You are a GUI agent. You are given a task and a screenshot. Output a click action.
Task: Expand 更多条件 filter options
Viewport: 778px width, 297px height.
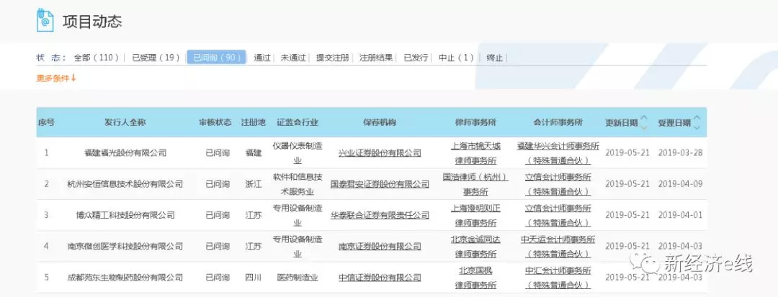pyautogui.click(x=56, y=78)
